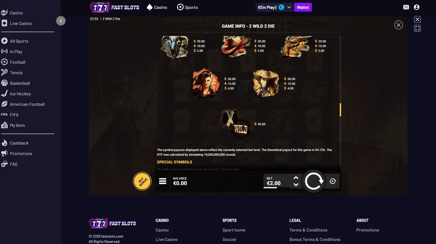Open the user account profile icon
The height and width of the screenshot is (244, 436).
(x=417, y=7)
